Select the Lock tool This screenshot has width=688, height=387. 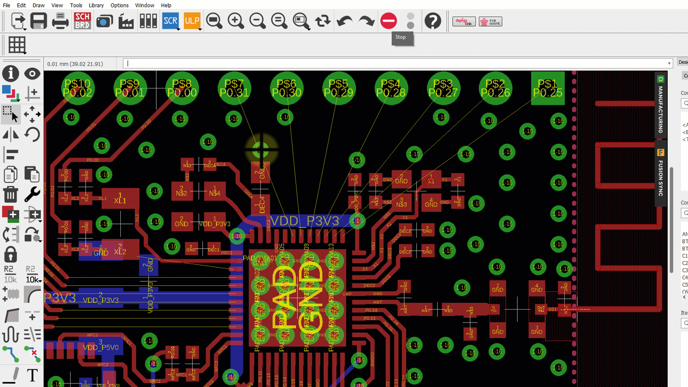click(11, 254)
